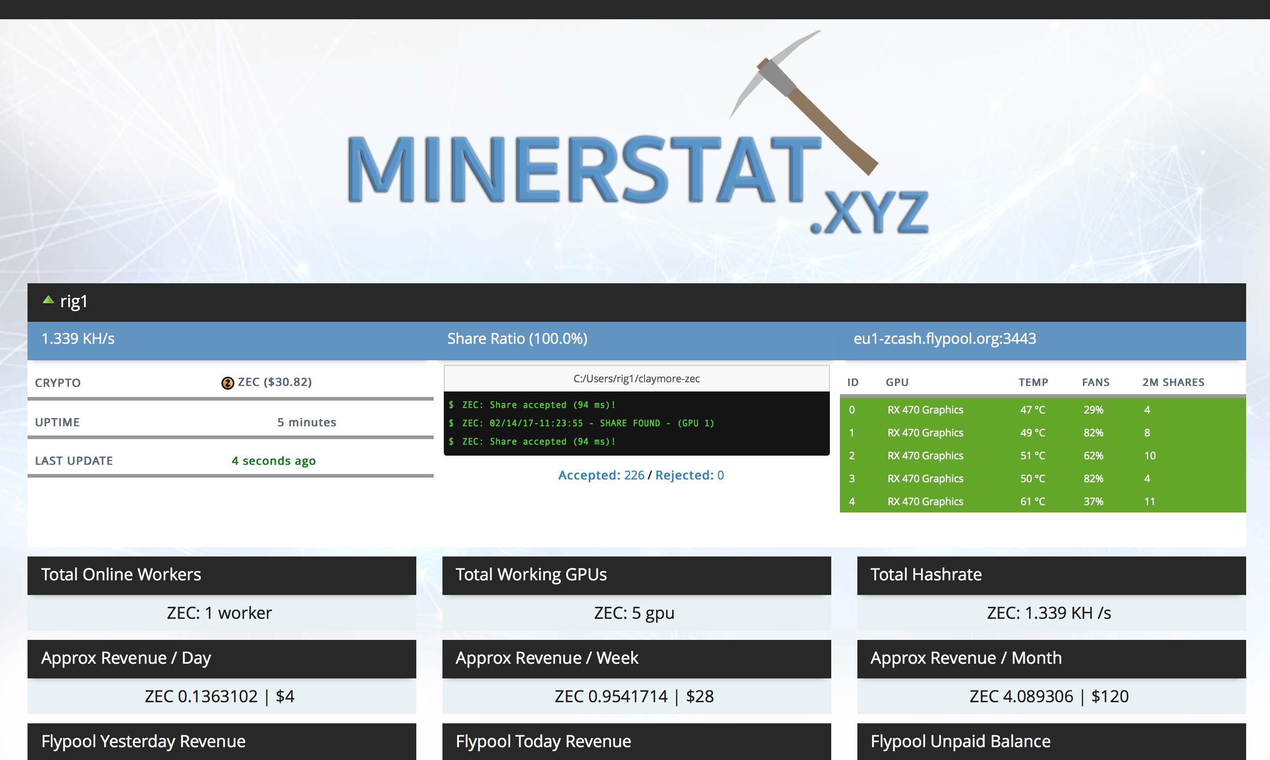Click the 11 shares value for GPU 4
1270x760 pixels.
(x=1150, y=501)
